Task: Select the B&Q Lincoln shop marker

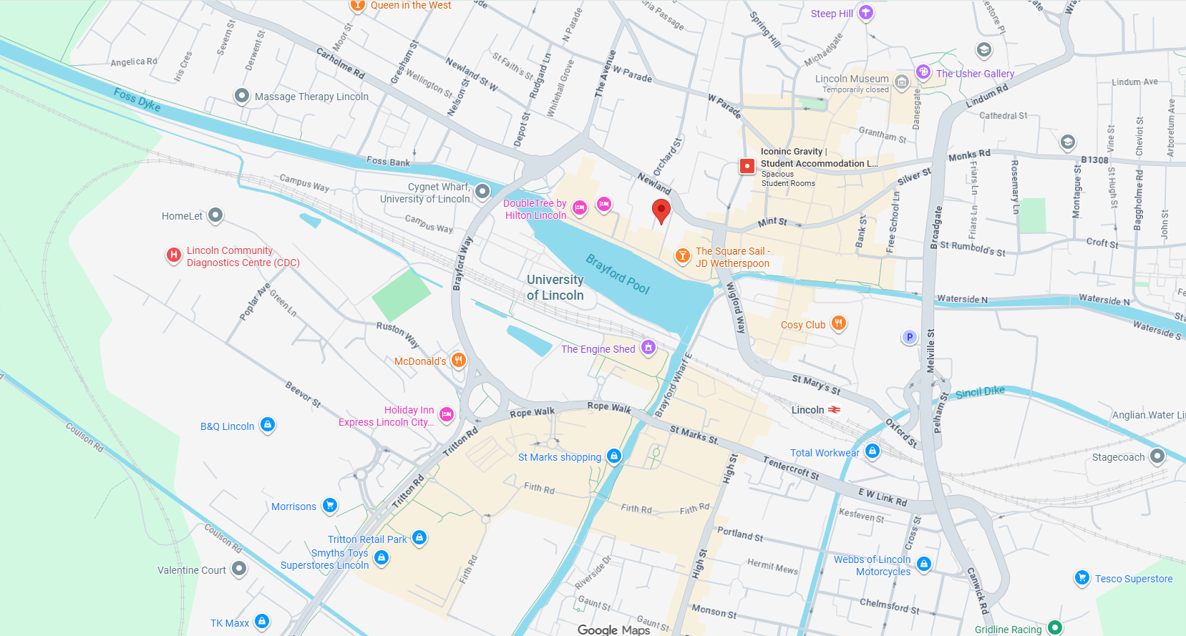Action: [268, 425]
